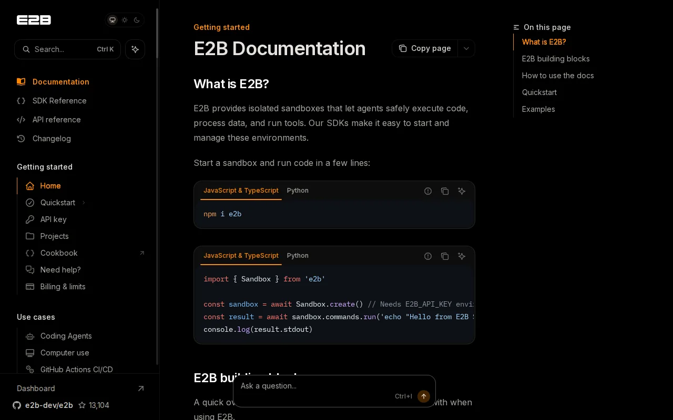Select Python tab in npm install block
The image size is (673, 420).
click(x=298, y=191)
